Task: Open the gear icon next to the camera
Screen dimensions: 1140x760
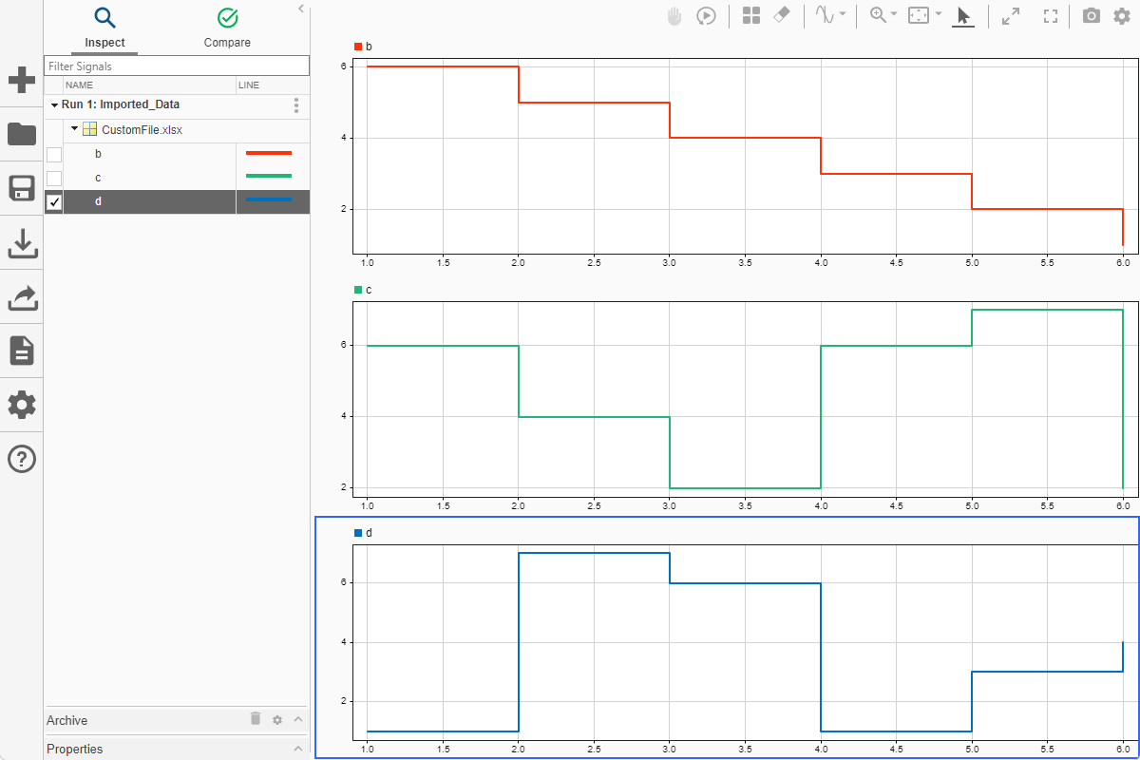Action: (1122, 16)
